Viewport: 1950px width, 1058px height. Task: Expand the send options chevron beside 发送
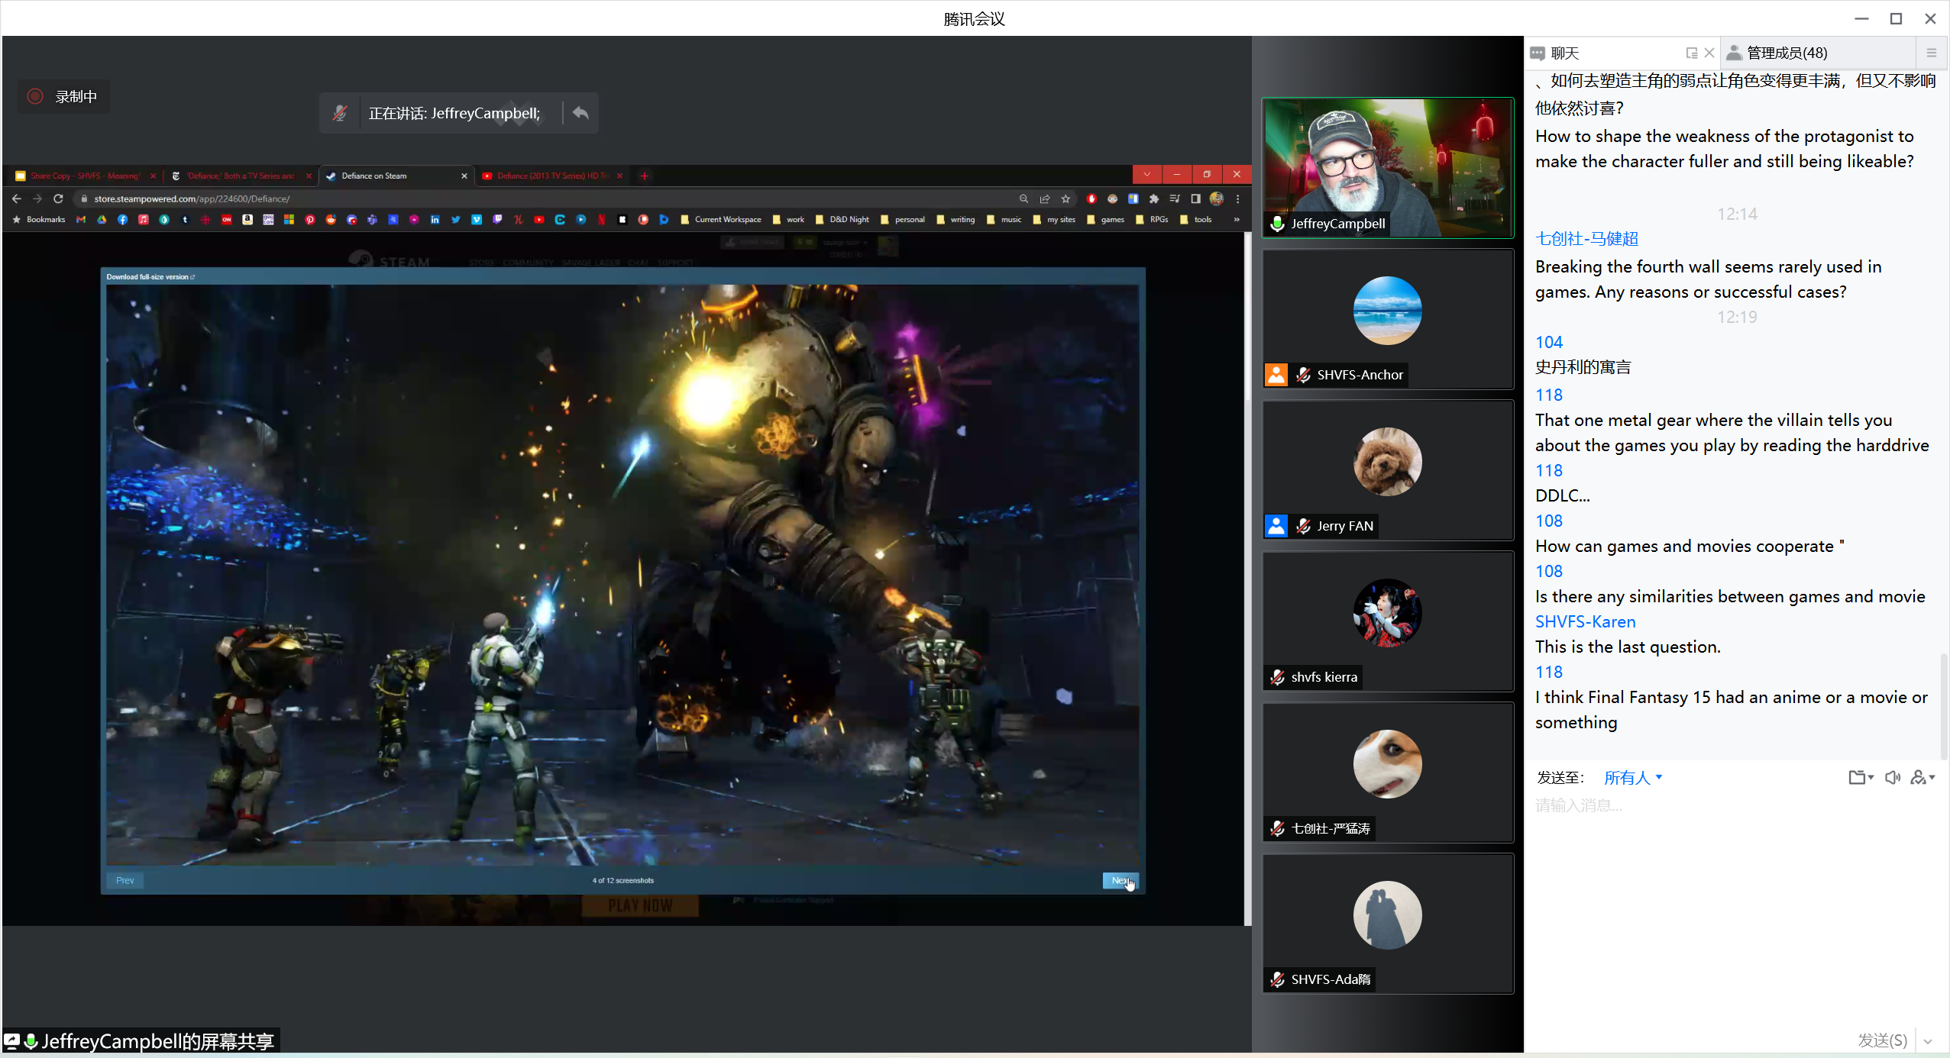click(x=1928, y=1041)
